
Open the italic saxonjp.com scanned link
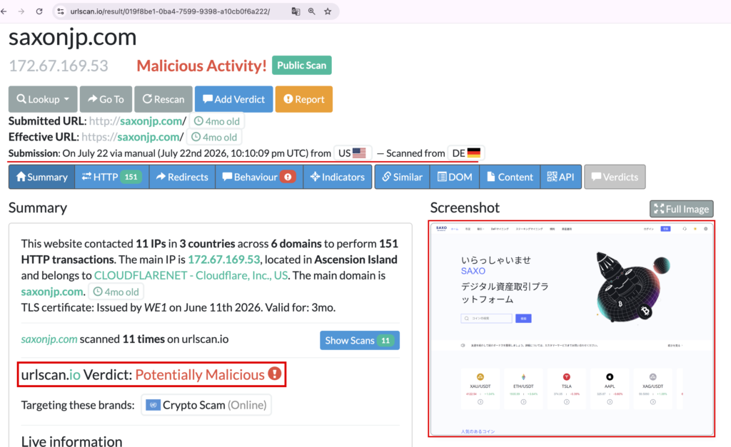point(49,339)
